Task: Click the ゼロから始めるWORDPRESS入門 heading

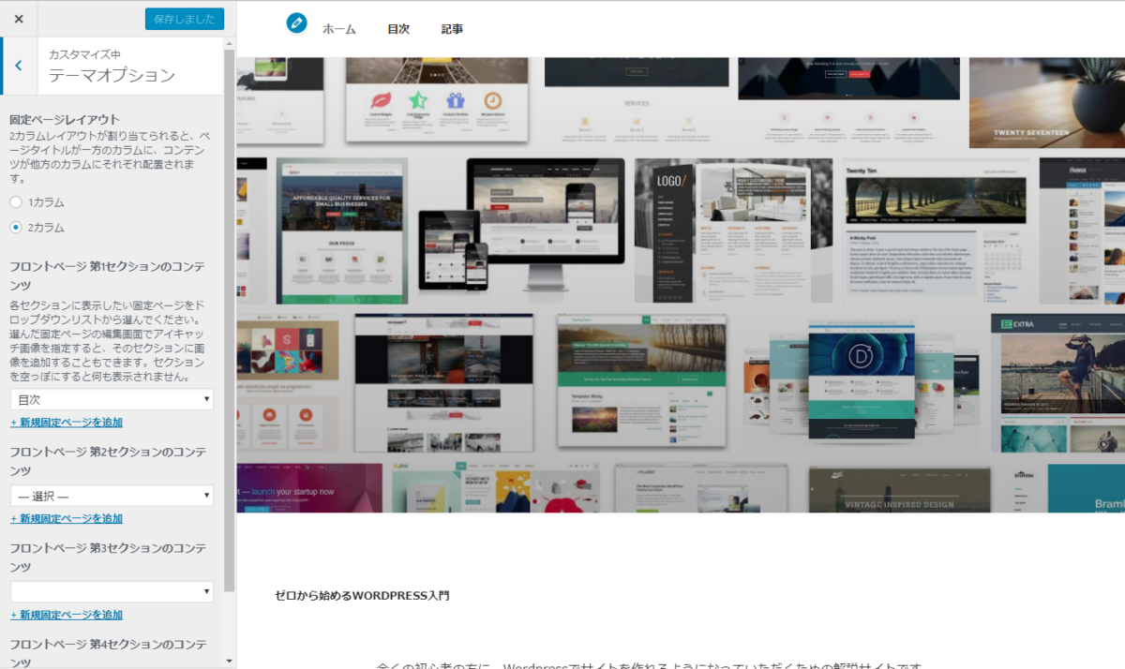Action: (362, 595)
